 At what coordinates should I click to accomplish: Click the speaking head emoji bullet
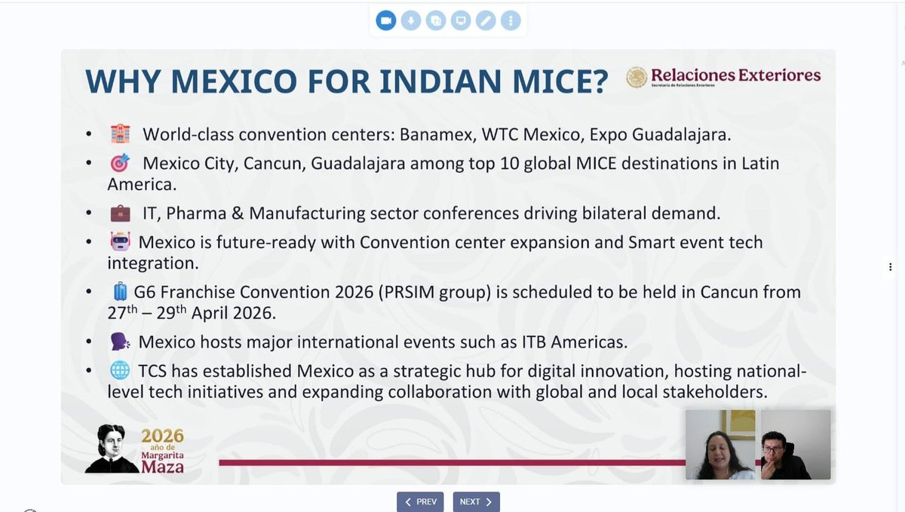coord(119,342)
